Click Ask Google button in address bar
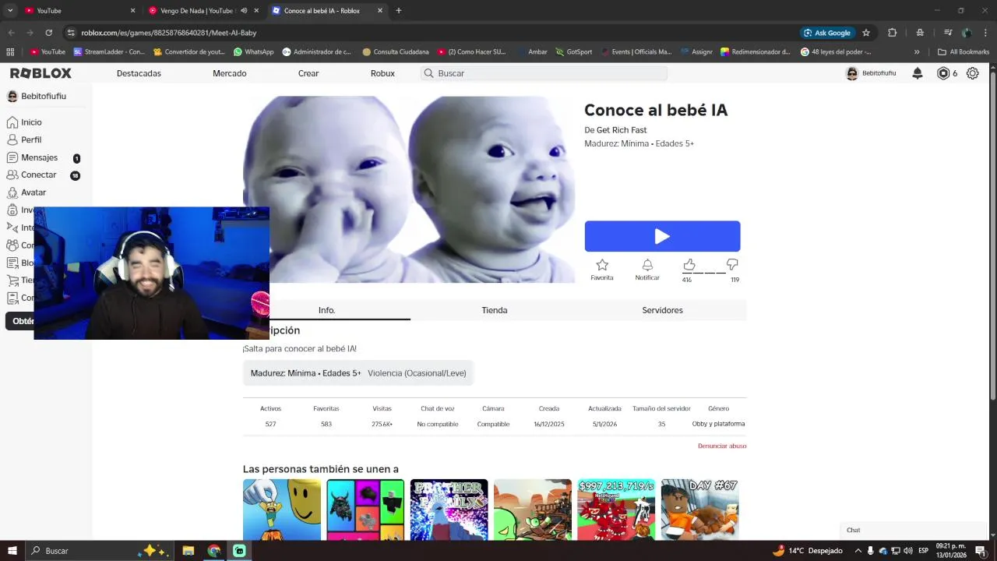Screen dimensions: 997x561 pyautogui.click(x=827, y=33)
